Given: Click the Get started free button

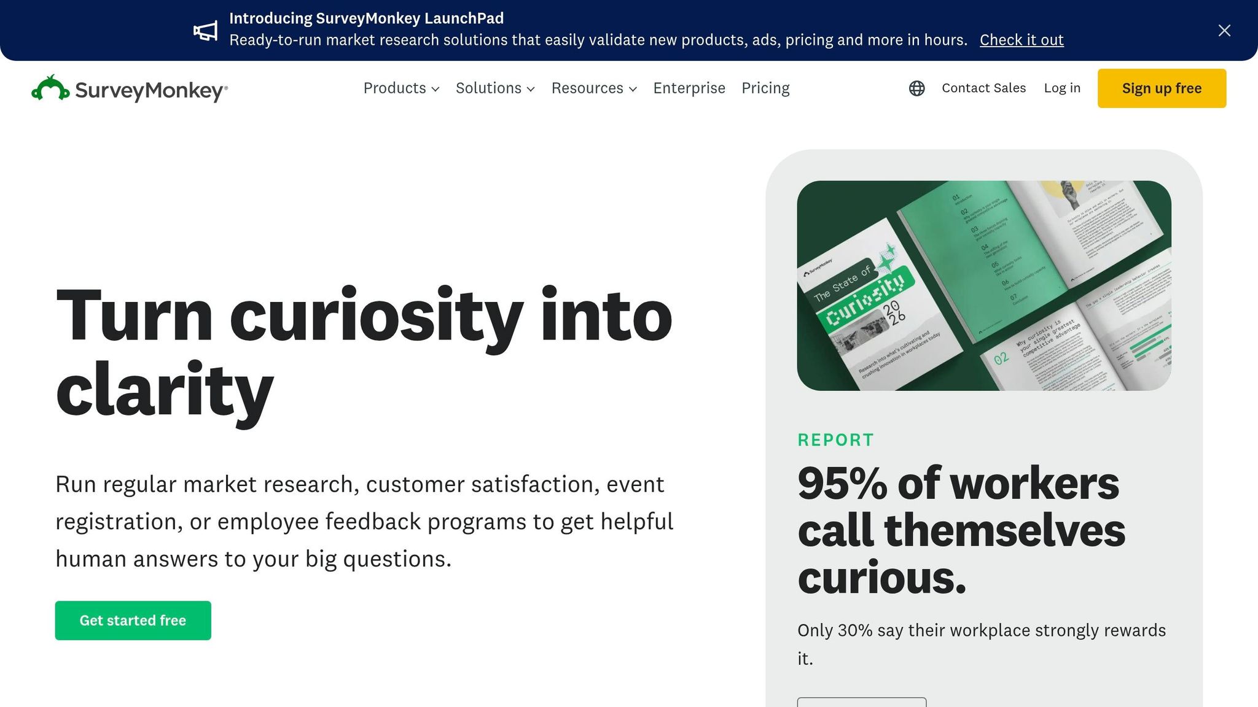Looking at the screenshot, I should [133, 620].
